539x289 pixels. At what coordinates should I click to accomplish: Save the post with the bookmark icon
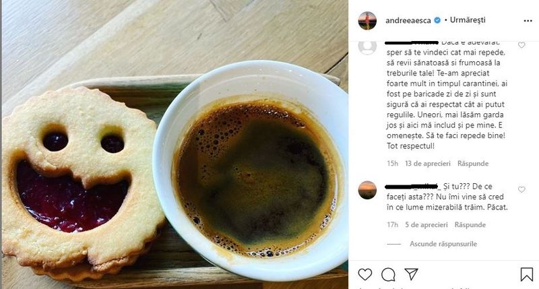pos(526,275)
